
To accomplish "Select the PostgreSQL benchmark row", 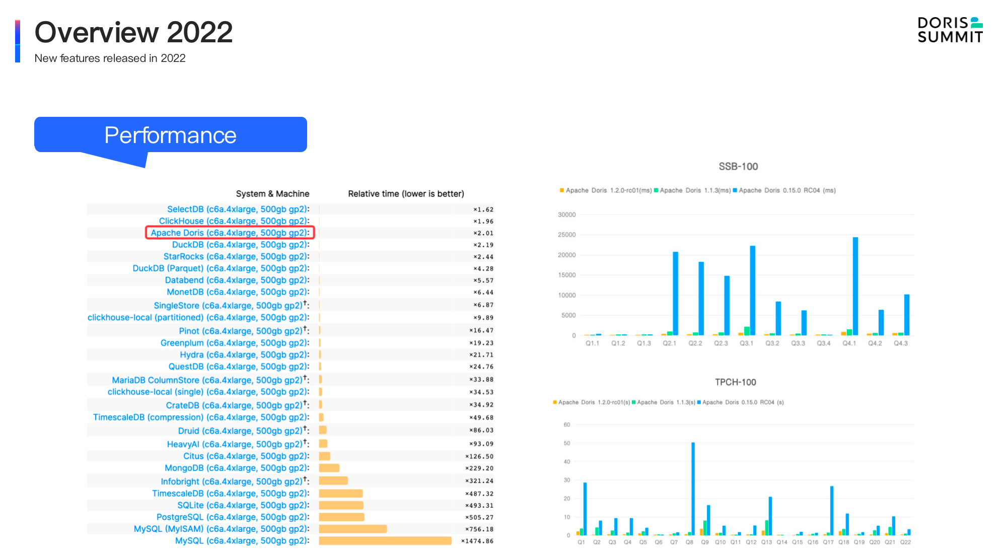I will pyautogui.click(x=233, y=517).
